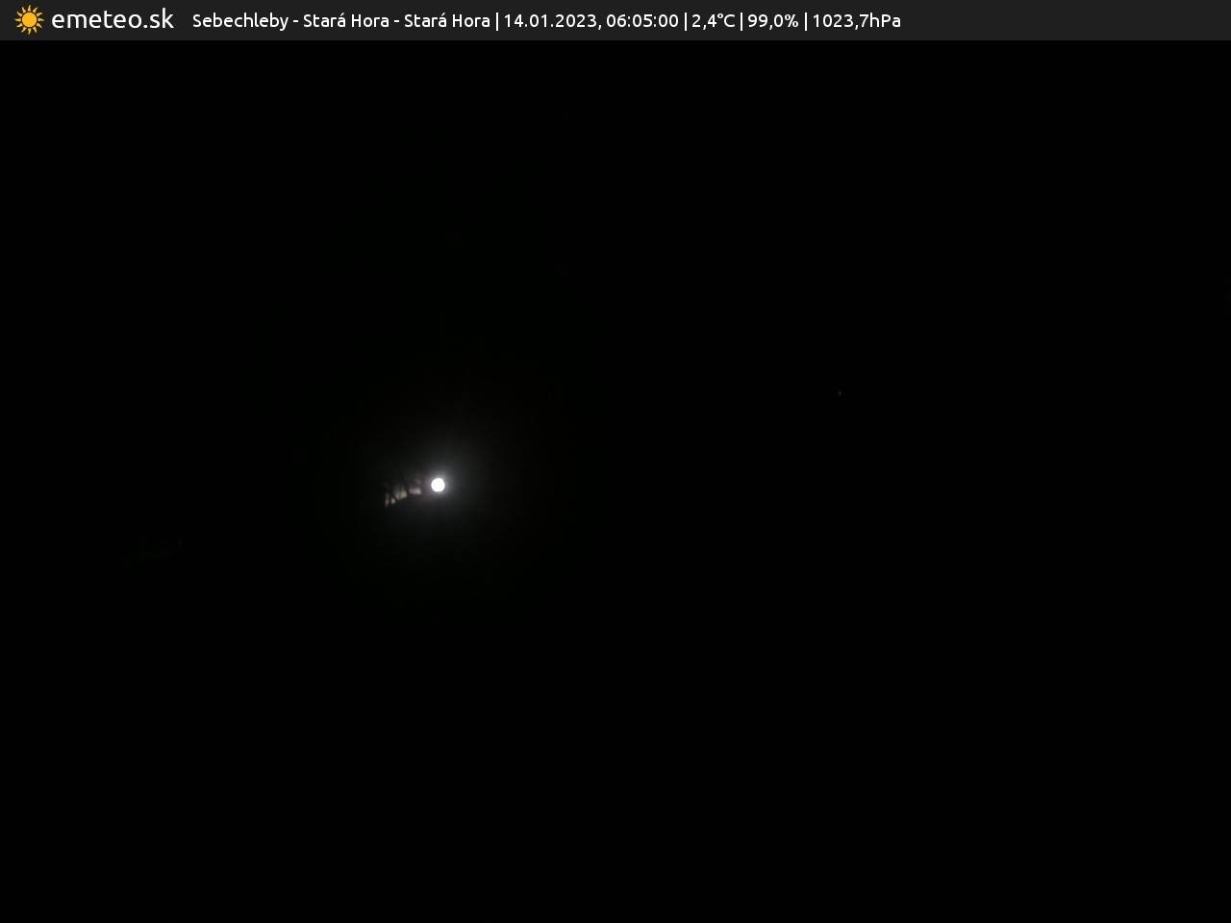Click separator between temperature and humidity

(x=741, y=20)
